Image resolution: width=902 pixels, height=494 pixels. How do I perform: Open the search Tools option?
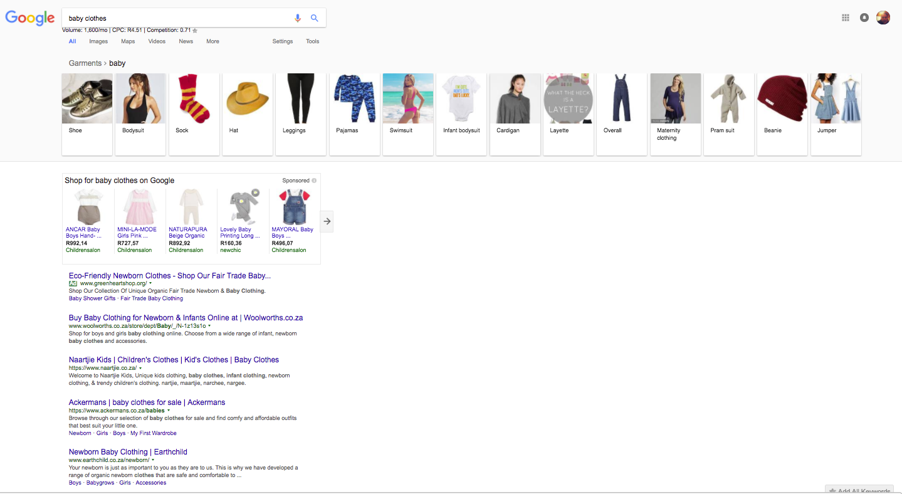tap(312, 41)
